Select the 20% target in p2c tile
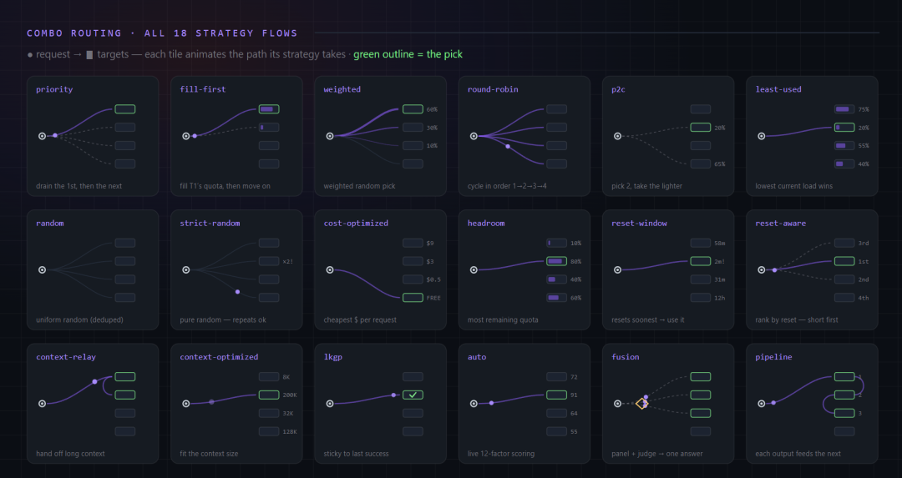Screen dimensions: 902x478 [x=700, y=128]
